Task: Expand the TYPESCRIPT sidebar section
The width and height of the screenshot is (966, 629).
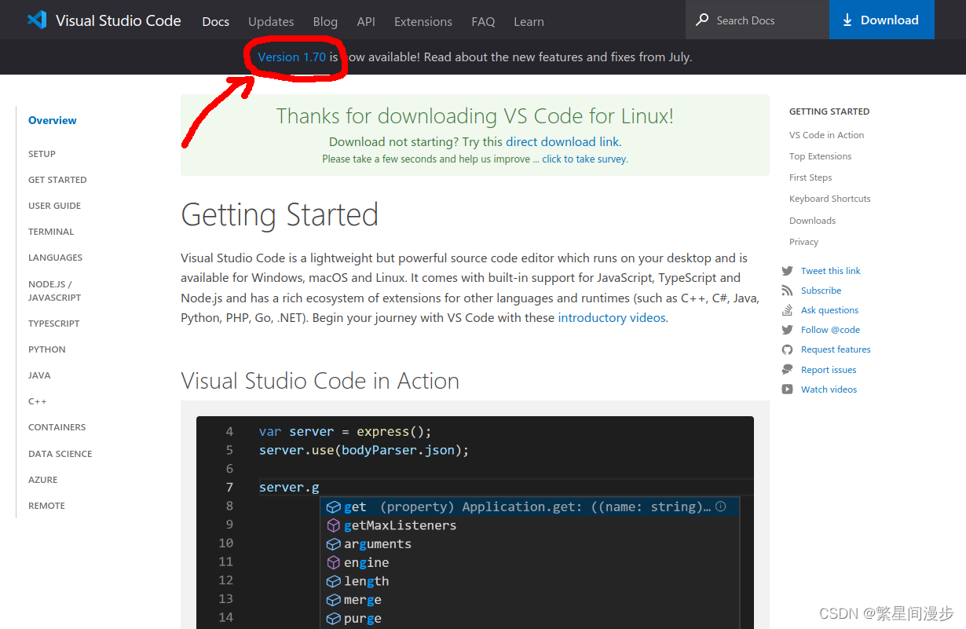Action: (54, 324)
